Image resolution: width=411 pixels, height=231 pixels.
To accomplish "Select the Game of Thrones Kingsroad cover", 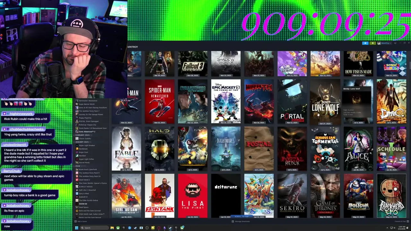I will pyautogui.click(x=325, y=196).
